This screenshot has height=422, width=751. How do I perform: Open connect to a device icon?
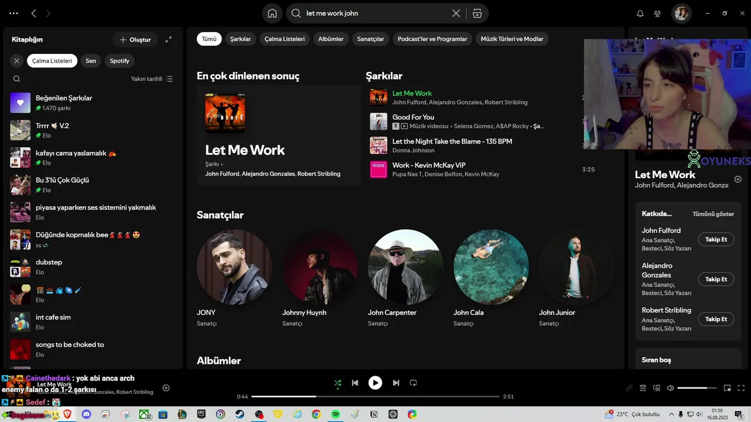657,388
